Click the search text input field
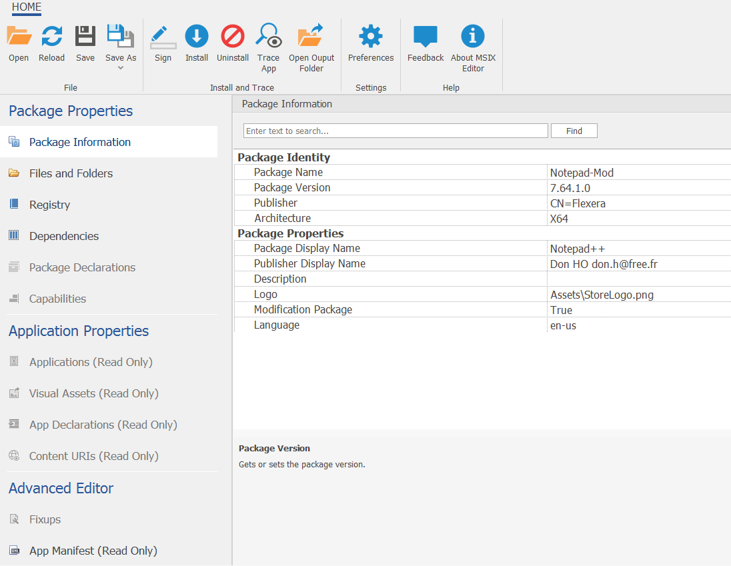 (396, 131)
